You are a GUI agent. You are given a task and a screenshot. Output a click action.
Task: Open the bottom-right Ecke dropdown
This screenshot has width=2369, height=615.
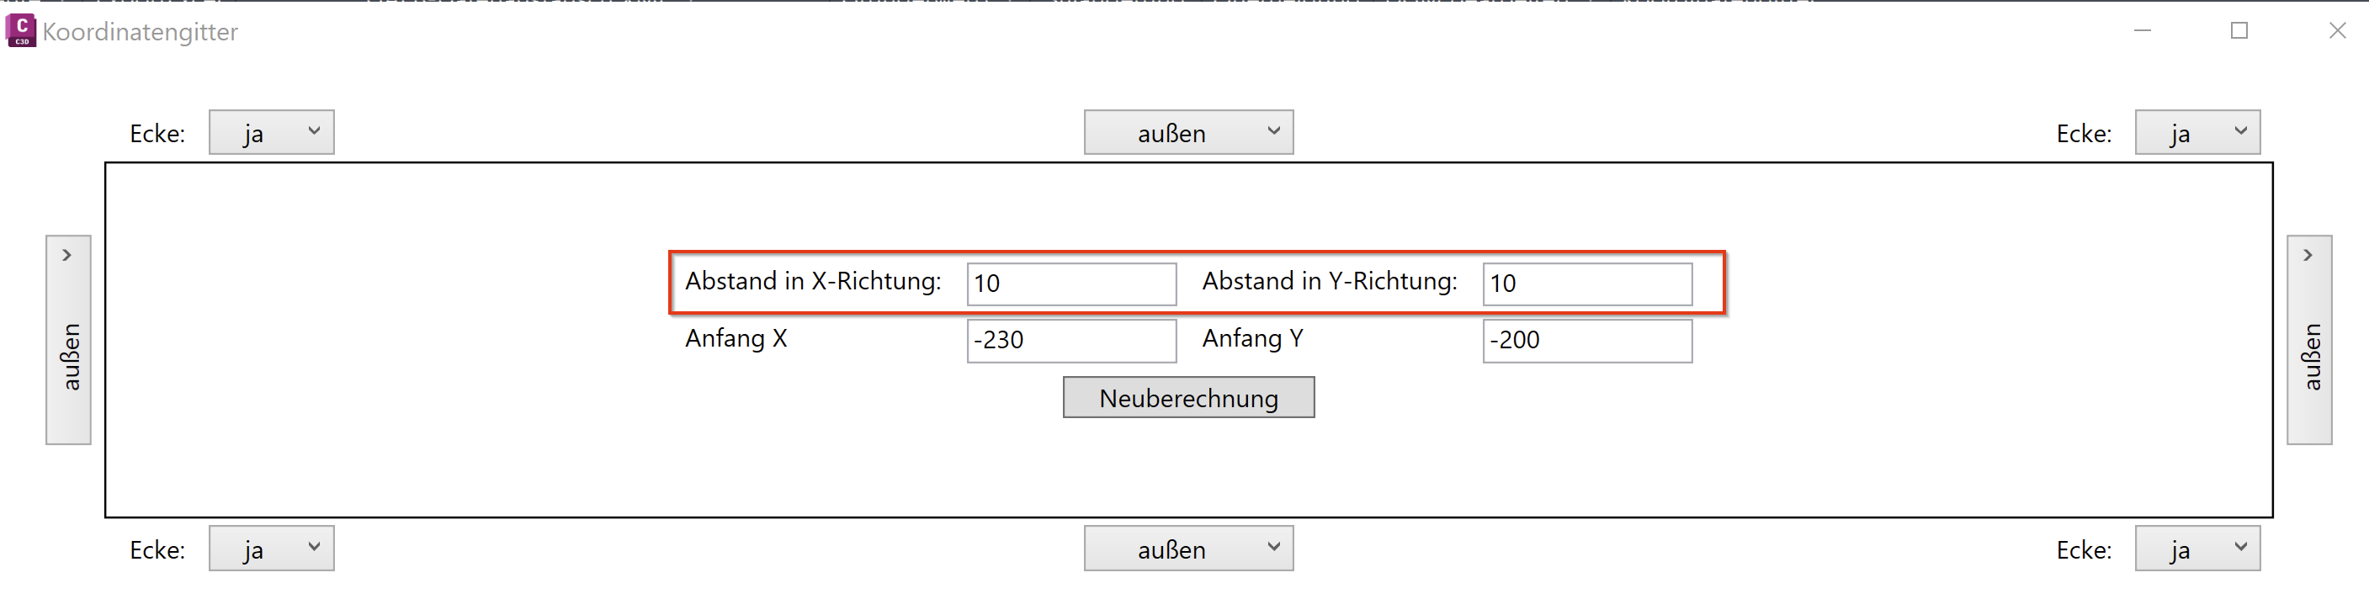tap(2196, 549)
